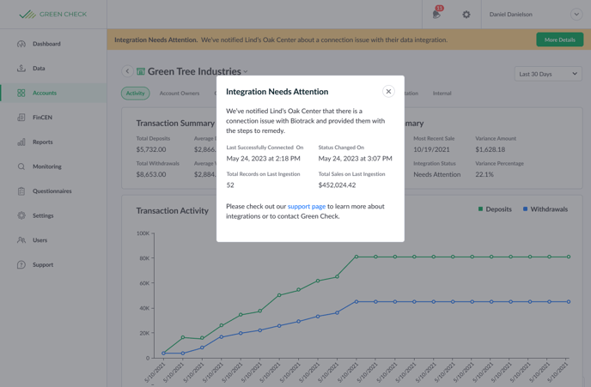Click the last green deposits data point
Image resolution: width=591 pixels, height=387 pixels.
(569, 257)
